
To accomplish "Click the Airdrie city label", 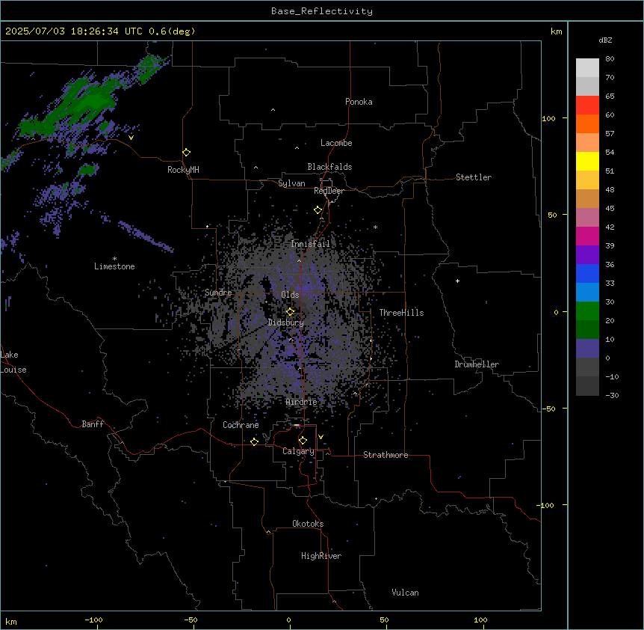I will [302, 402].
